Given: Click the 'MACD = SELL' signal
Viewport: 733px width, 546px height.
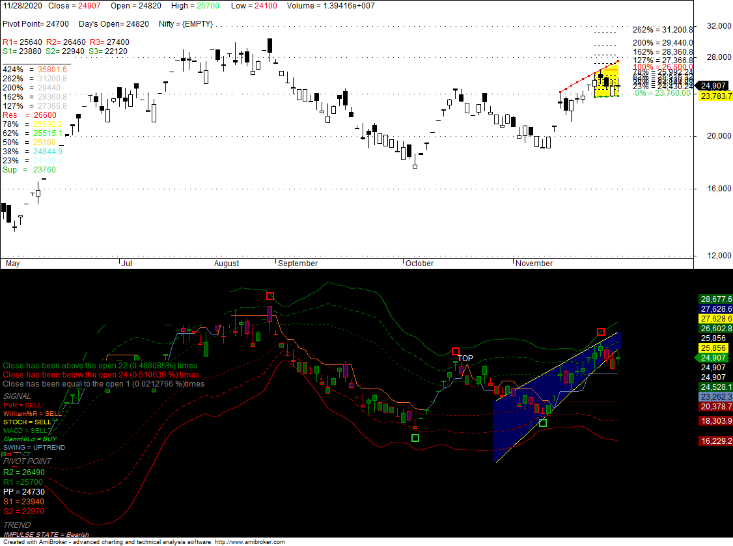Looking at the screenshot, I should (25, 431).
